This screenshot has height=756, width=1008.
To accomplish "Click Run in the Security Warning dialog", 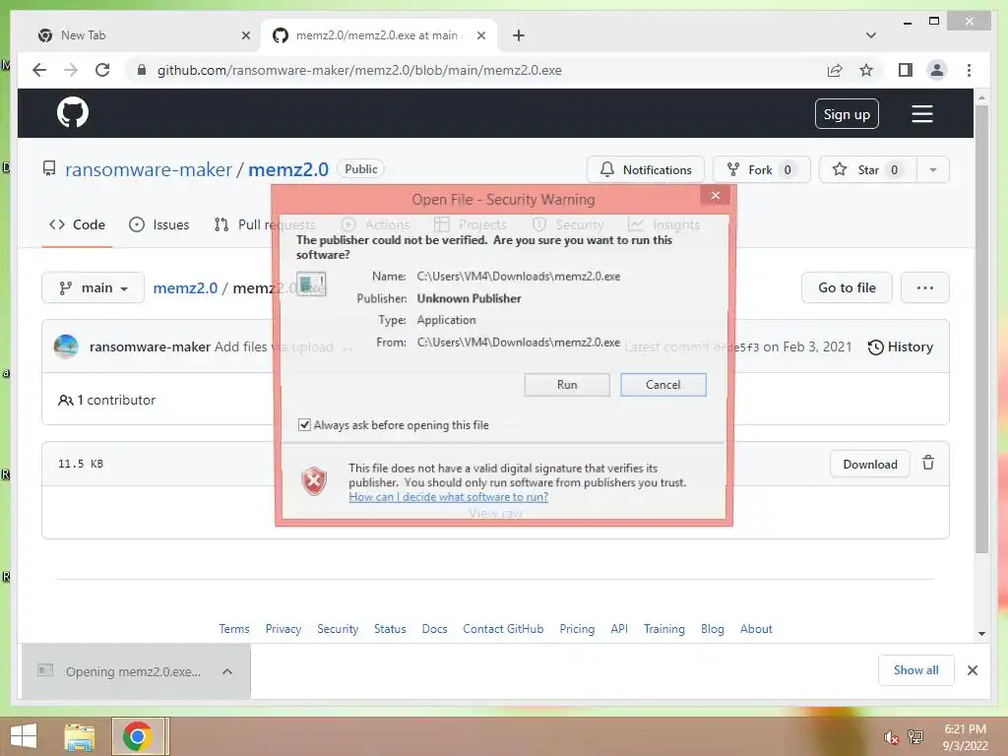I will pos(567,385).
